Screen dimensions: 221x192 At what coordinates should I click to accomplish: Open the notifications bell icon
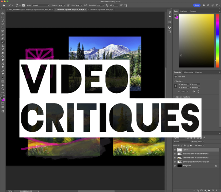point(204,6)
